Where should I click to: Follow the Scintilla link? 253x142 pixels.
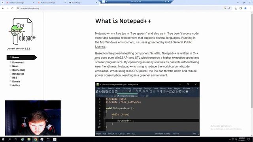(155, 53)
